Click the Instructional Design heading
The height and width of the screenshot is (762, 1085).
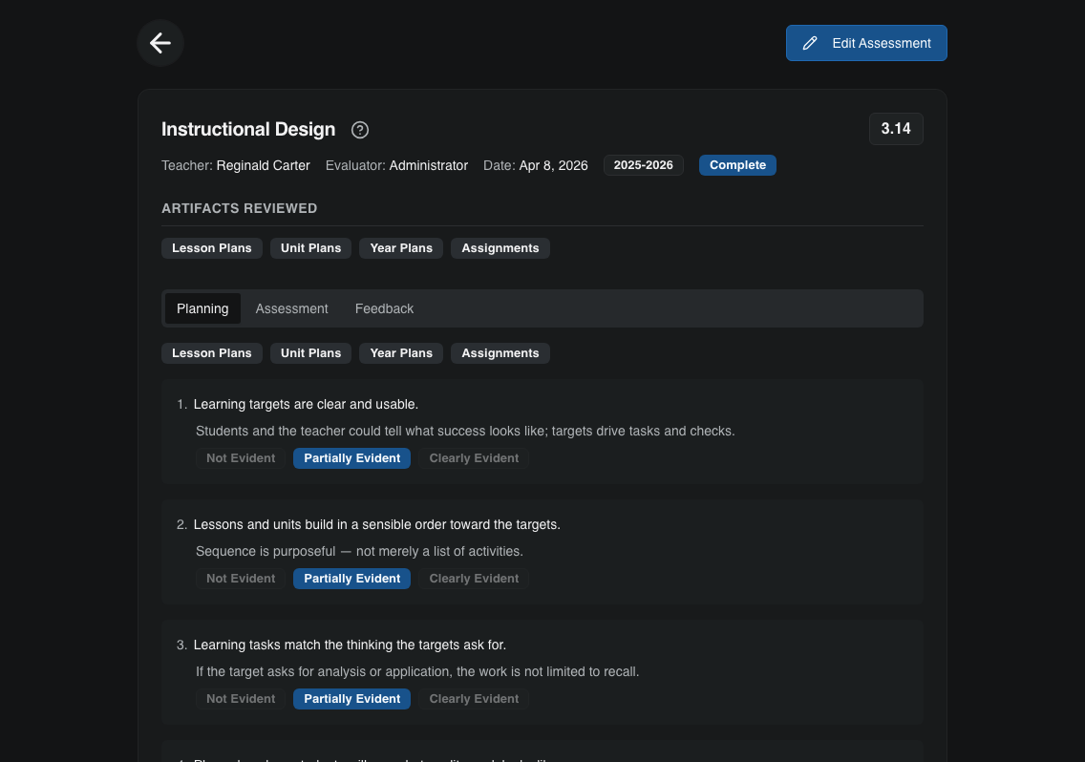click(x=248, y=130)
